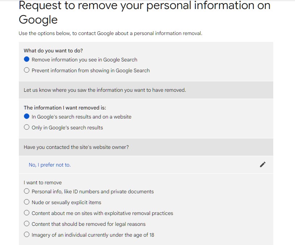Screen dimensions: 295x245
Task: Click 'The information I want removed is:' label
Action: coord(65,108)
